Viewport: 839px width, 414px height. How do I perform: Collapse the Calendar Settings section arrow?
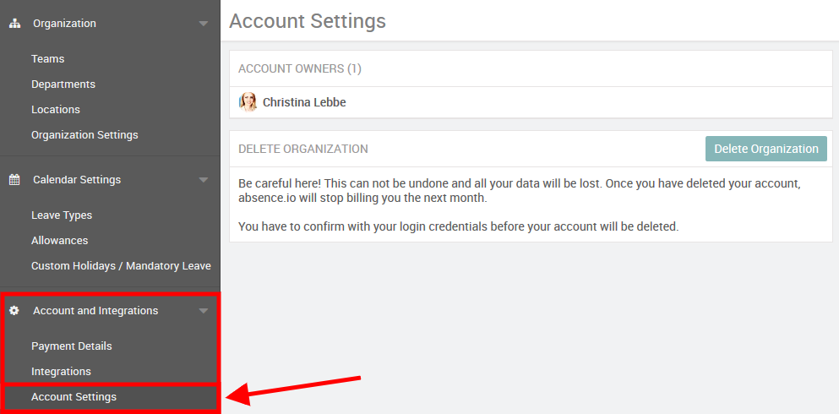(x=203, y=180)
